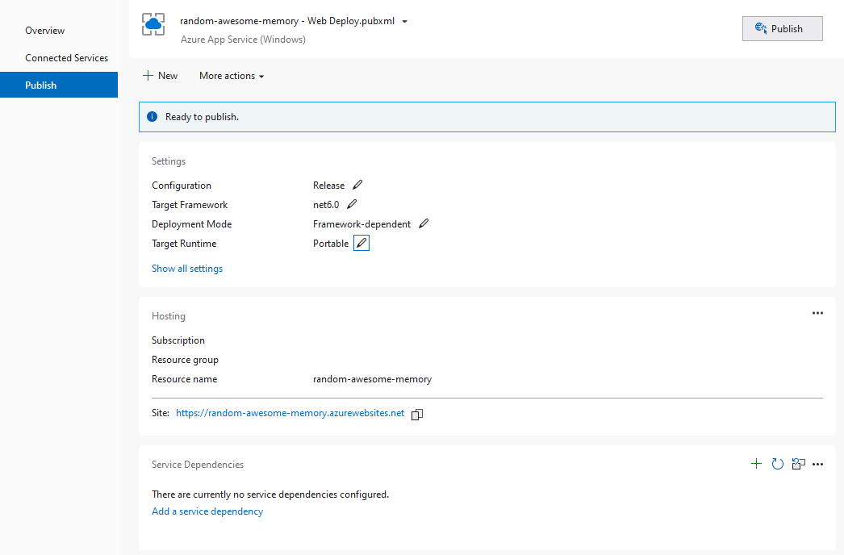Open the publish profile dropdown arrow
The width and height of the screenshot is (844, 555).
click(x=405, y=22)
